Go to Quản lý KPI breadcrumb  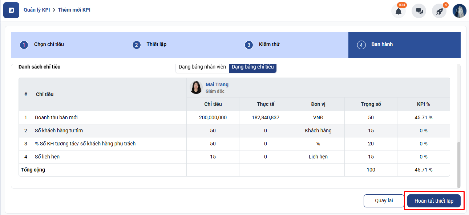[x=37, y=10]
